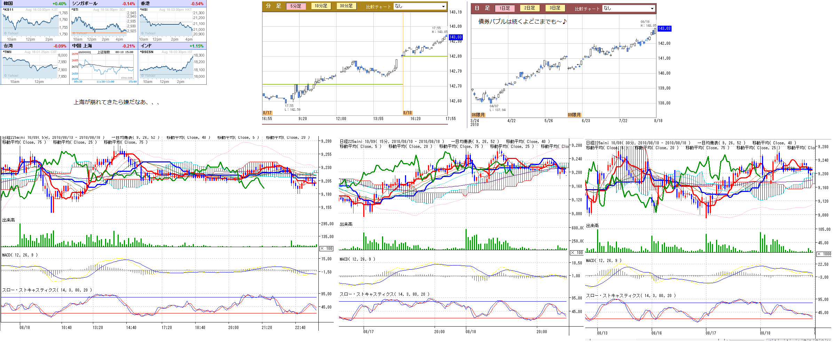Click the 8/18 date marker on minute chart
The width and height of the screenshot is (833, 354).
407,113
